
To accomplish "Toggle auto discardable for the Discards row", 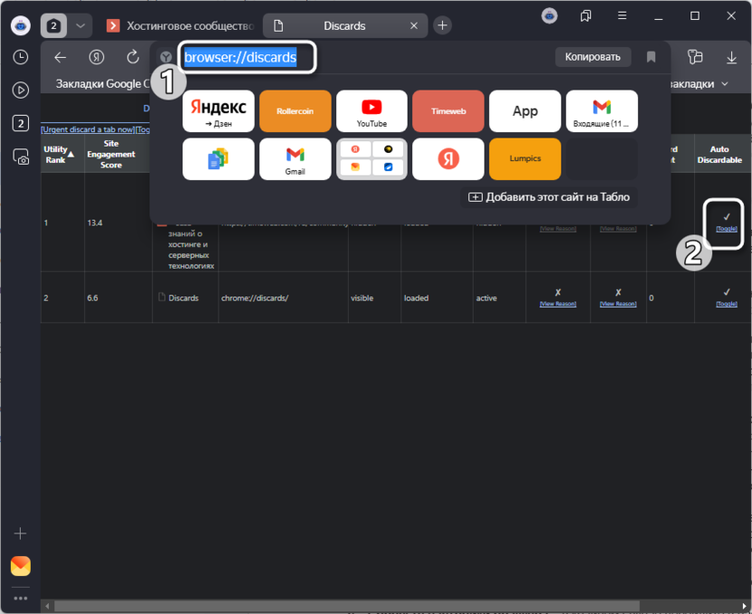I will tap(726, 304).
